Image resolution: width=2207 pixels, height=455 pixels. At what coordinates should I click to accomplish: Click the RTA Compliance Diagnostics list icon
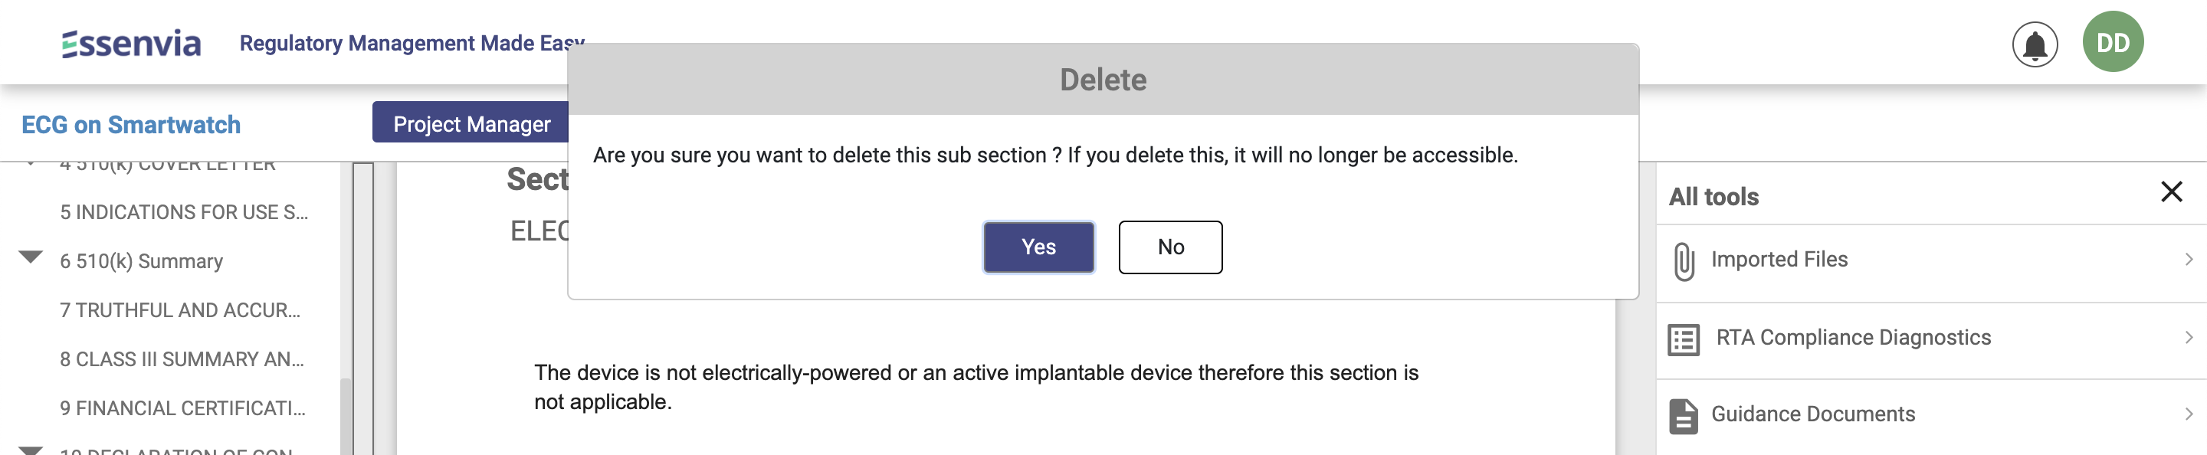pos(1684,339)
